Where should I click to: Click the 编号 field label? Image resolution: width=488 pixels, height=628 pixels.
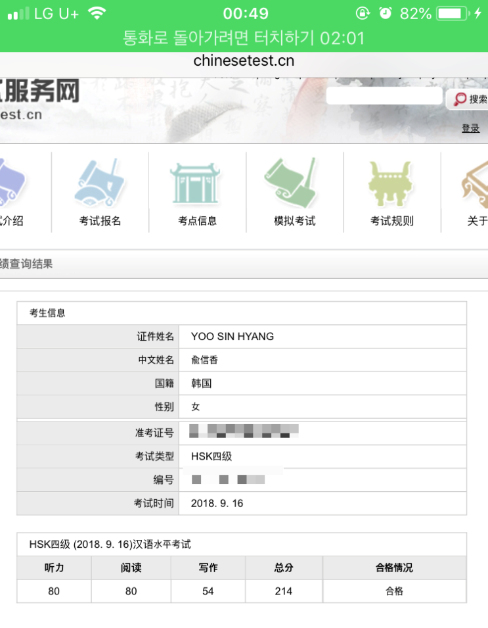point(164,480)
